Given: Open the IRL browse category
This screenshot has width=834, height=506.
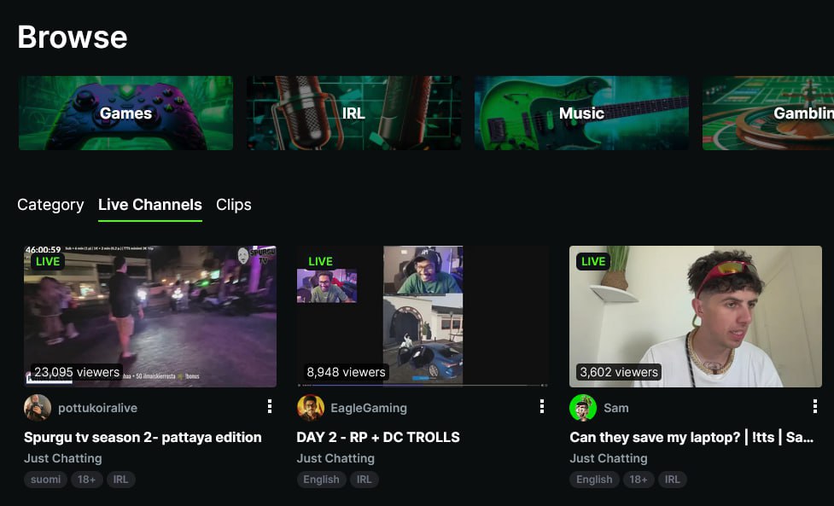Looking at the screenshot, I should click(x=353, y=113).
